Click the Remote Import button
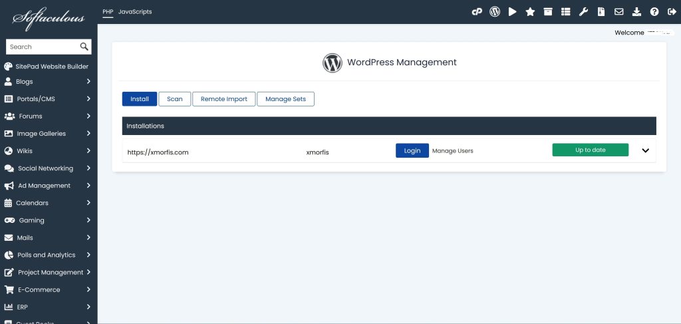 coord(224,99)
